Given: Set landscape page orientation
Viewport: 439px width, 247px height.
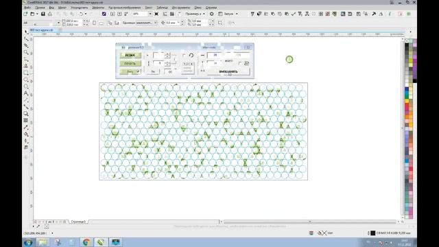Looking at the screenshot, I should coord(101,23).
